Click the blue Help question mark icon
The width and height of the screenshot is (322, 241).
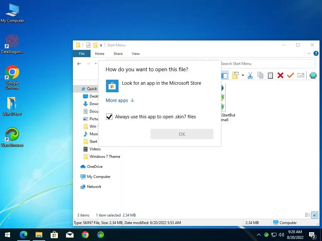(x=316, y=53)
